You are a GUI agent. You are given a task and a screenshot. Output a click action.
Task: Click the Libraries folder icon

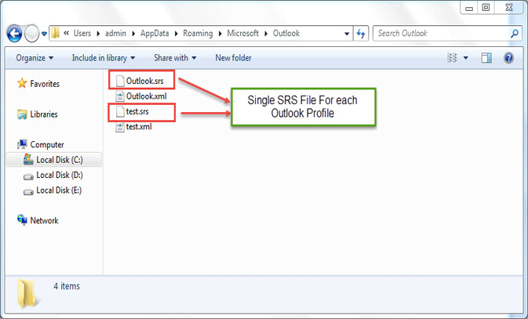coord(22,114)
